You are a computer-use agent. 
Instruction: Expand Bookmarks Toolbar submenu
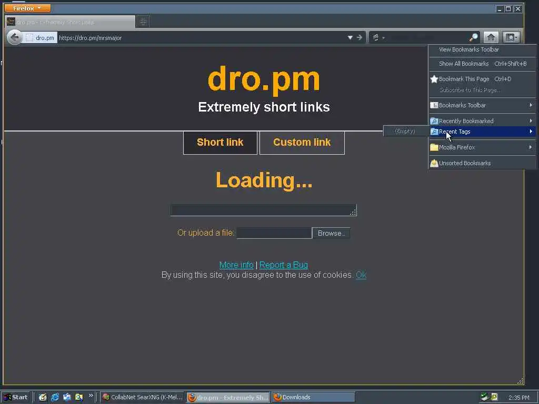pyautogui.click(x=482, y=105)
